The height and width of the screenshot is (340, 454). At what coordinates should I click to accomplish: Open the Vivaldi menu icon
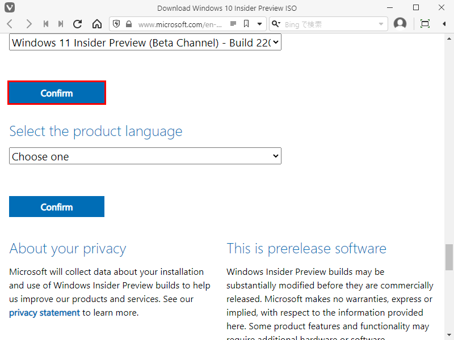tap(10, 7)
